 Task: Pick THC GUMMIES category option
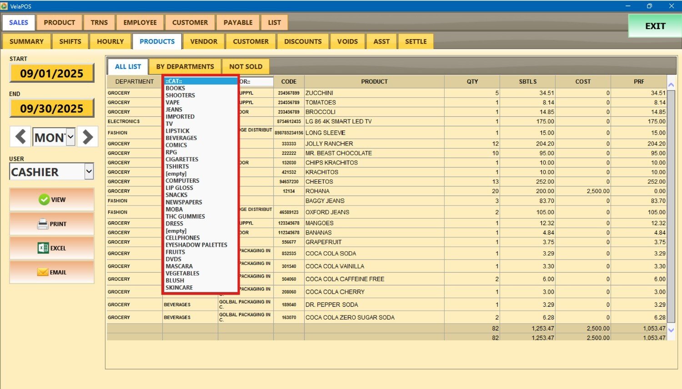click(x=185, y=216)
